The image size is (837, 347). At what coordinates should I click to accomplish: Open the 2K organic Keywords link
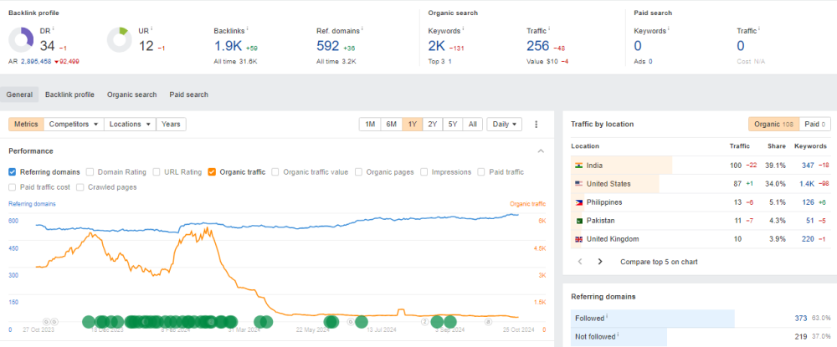[x=437, y=46]
